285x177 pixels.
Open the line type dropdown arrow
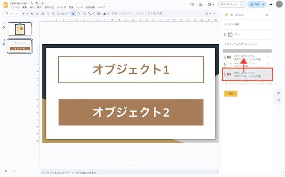click(x=93, y=13)
